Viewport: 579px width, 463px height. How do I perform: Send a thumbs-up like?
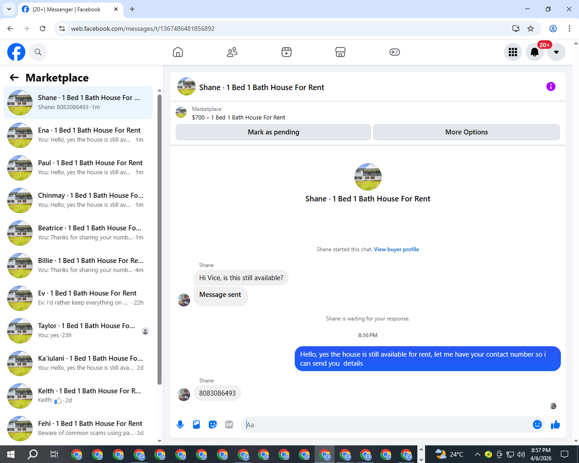coord(555,425)
